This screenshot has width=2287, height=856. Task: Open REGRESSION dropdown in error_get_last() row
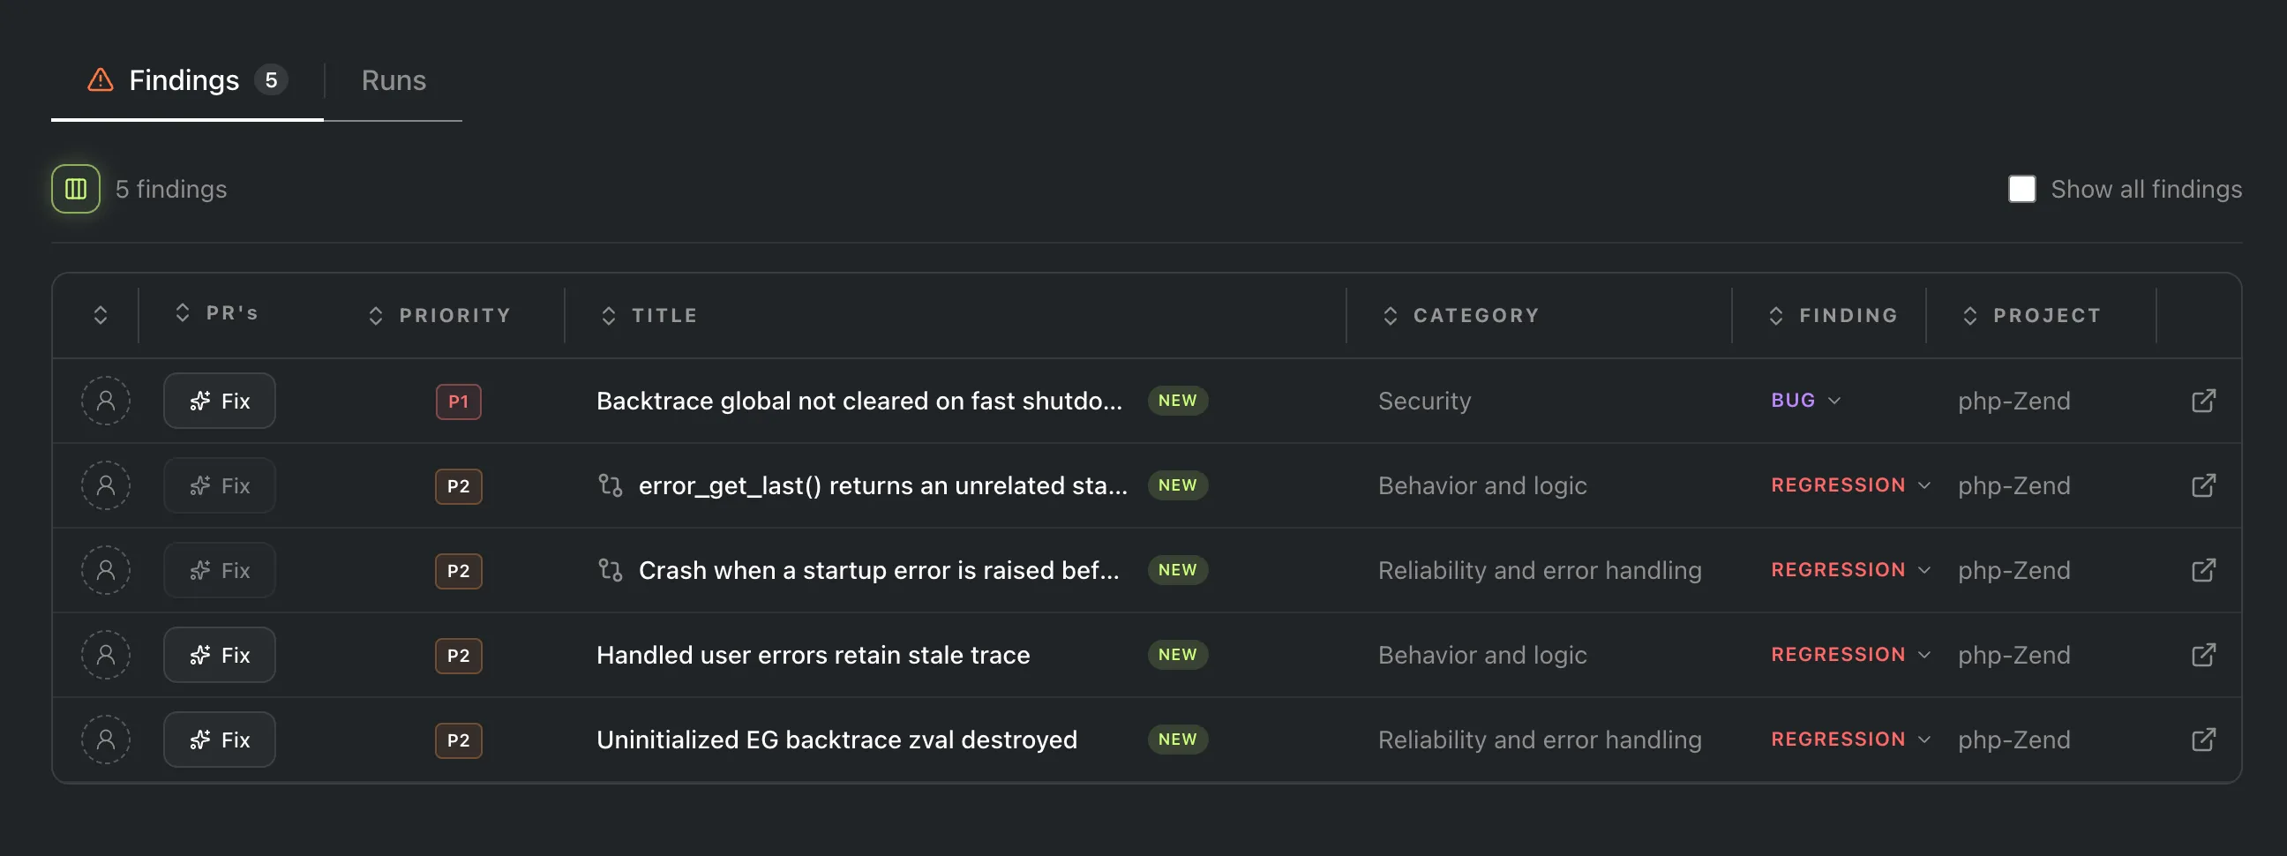pos(1851,484)
